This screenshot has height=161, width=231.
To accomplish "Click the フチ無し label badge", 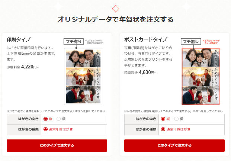I will coord(191,42).
